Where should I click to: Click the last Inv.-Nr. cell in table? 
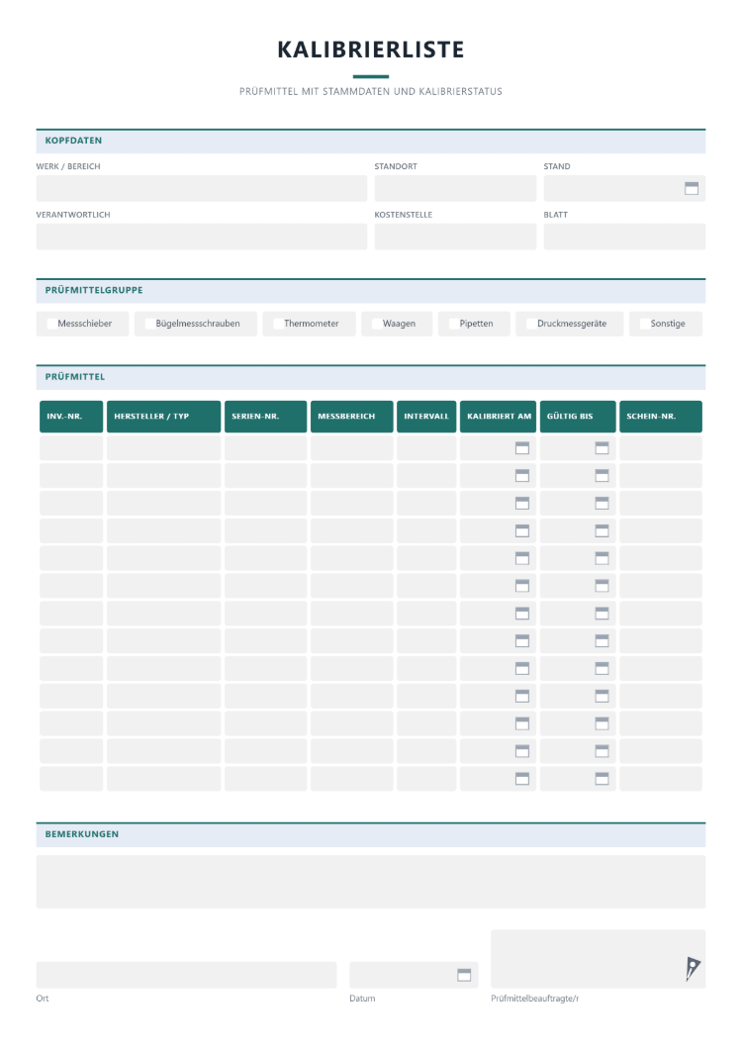click(x=71, y=779)
